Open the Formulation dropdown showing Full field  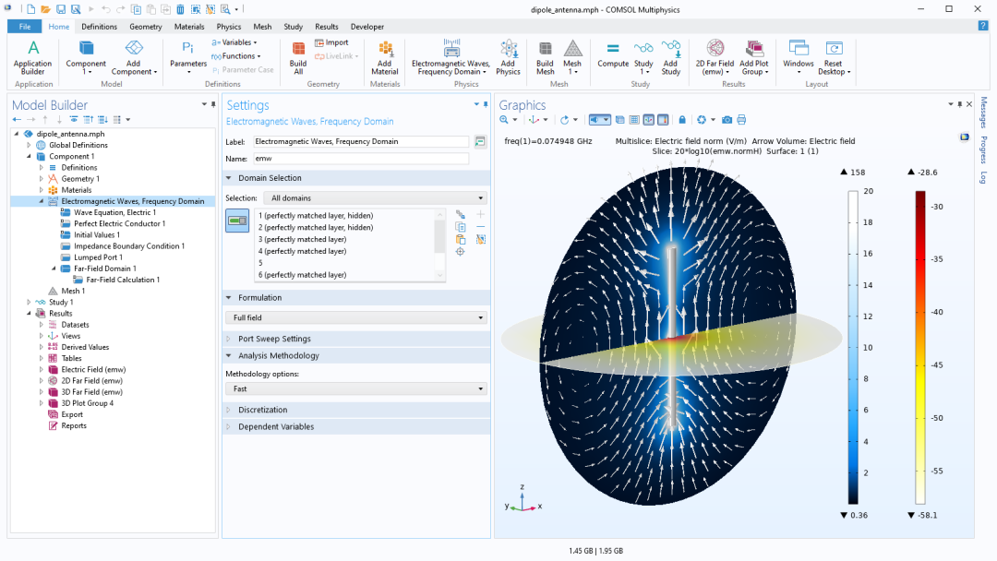click(x=356, y=317)
